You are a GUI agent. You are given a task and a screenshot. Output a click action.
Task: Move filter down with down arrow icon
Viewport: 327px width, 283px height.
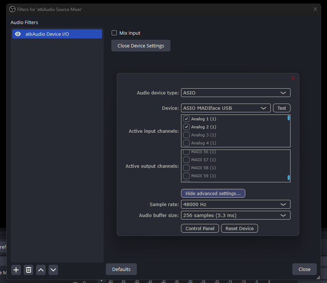[53, 270]
